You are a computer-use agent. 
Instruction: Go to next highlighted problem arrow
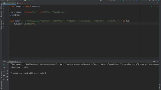(157, 6)
